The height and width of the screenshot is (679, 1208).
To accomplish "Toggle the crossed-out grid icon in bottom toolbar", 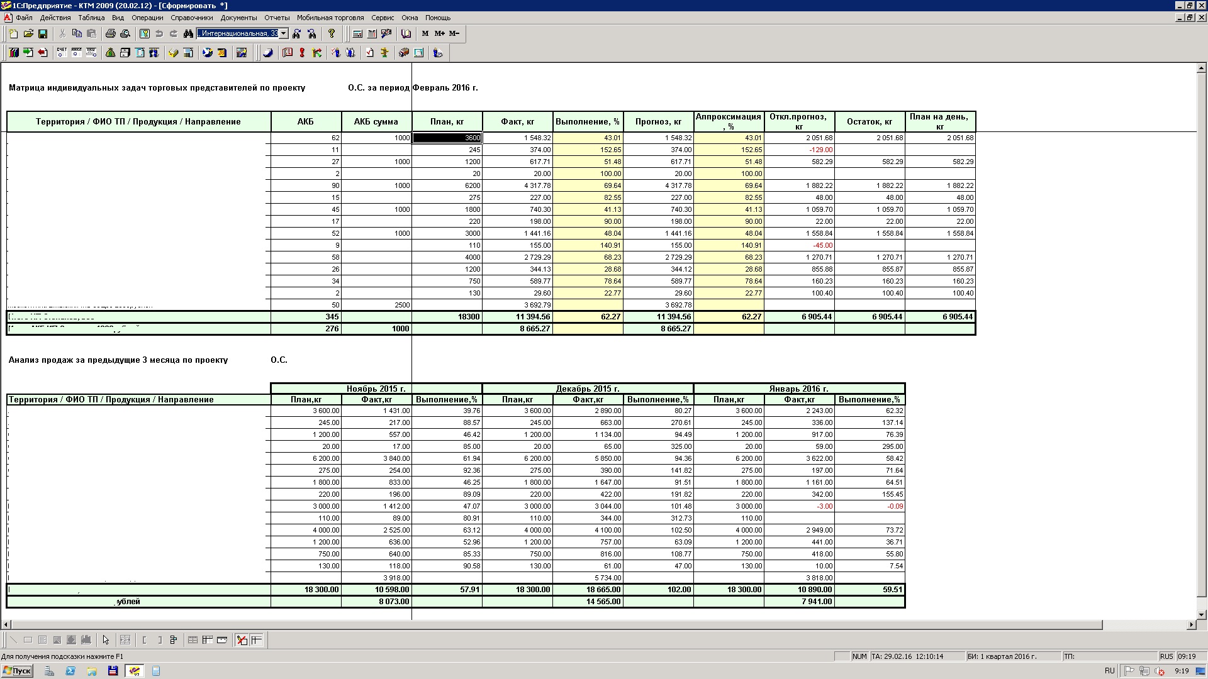I will point(242,640).
